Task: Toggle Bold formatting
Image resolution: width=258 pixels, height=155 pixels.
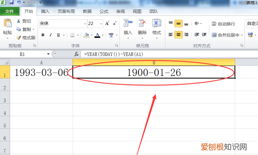Action: [x=43, y=35]
